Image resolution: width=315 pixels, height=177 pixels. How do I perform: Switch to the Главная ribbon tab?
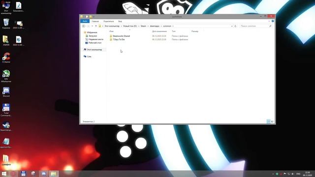pyautogui.click(x=95, y=21)
